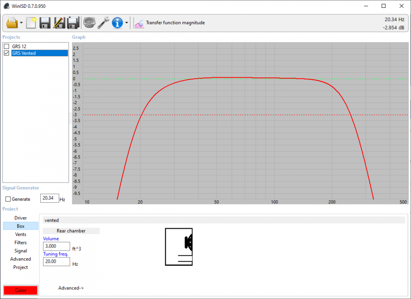Image resolution: width=411 pixels, height=299 pixels.
Task: Click the open project folder icon
Action: (x=12, y=23)
